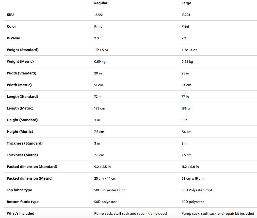Click the What's Included row label
Screen dimensions: 257x218
20,213
